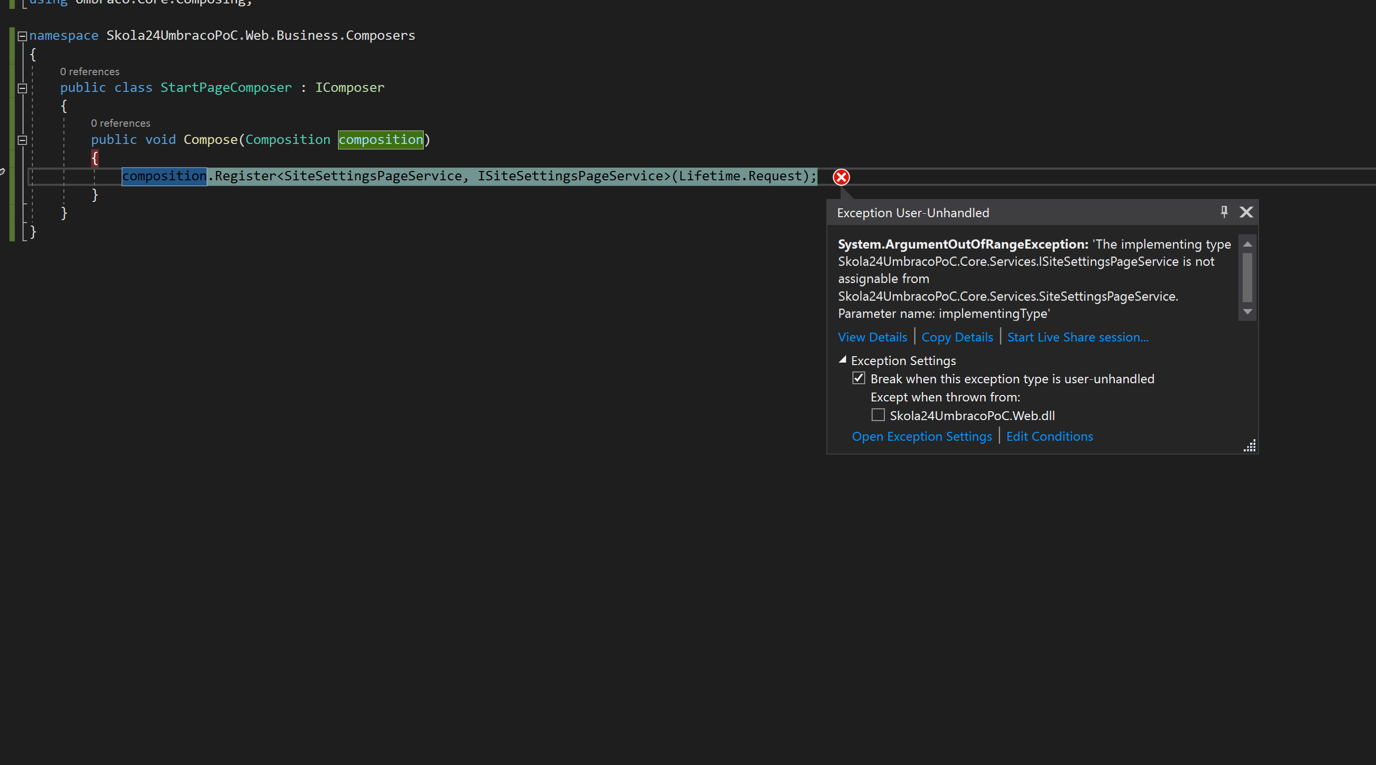Collapse the namespace code block
The width and height of the screenshot is (1376, 765).
(23, 36)
